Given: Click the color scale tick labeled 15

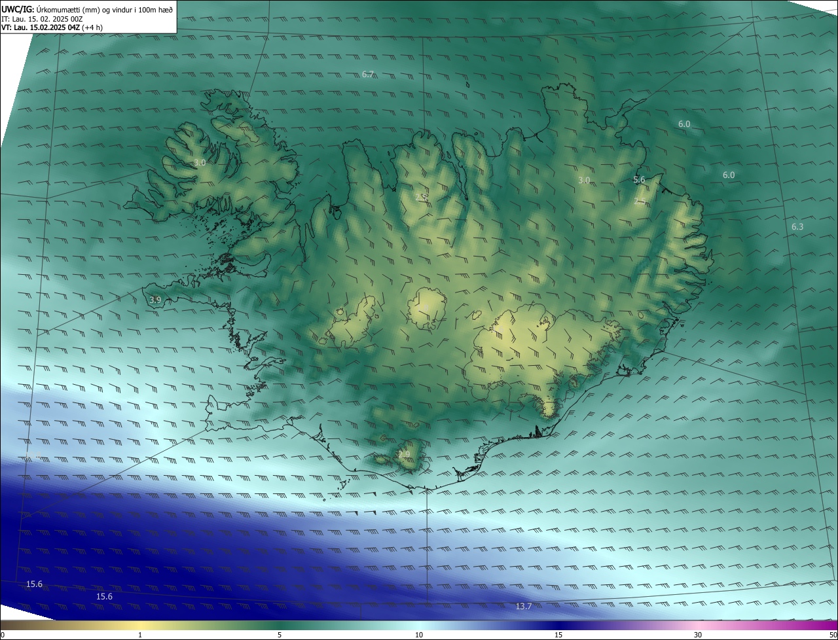Looking at the screenshot, I should coord(558,635).
